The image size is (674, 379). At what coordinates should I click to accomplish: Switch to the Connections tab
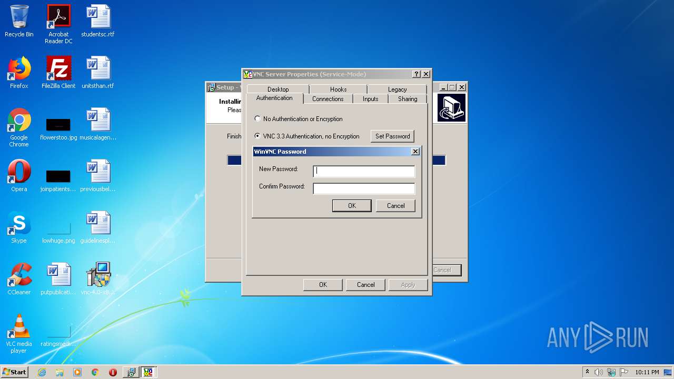[328, 99]
